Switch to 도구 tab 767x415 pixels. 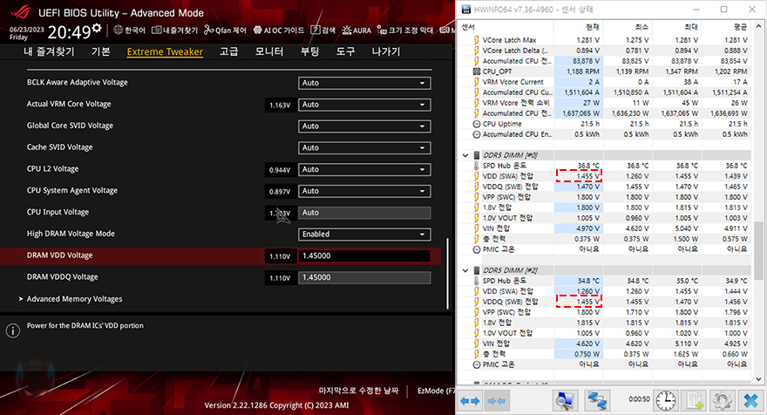[x=345, y=51]
